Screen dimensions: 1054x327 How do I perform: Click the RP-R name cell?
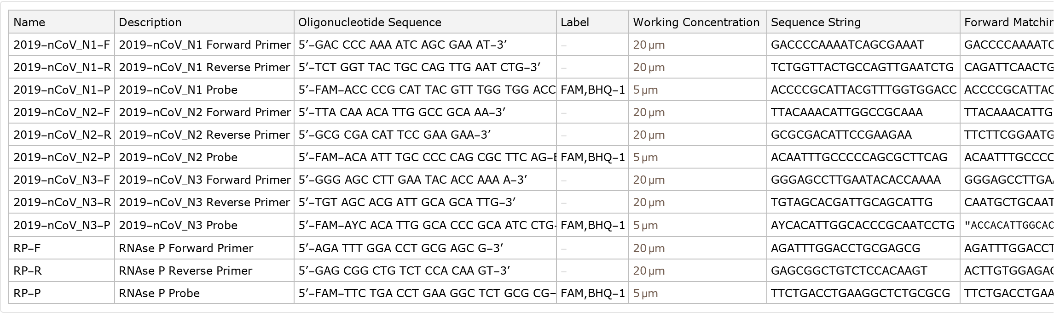click(x=28, y=271)
